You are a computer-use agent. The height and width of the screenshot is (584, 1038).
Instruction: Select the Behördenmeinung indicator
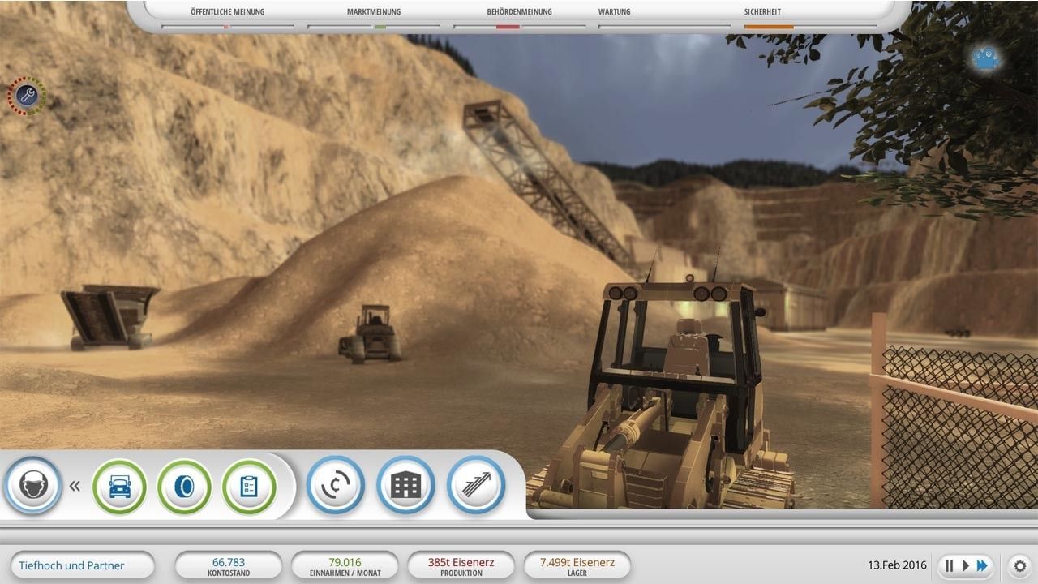pyautogui.click(x=520, y=18)
